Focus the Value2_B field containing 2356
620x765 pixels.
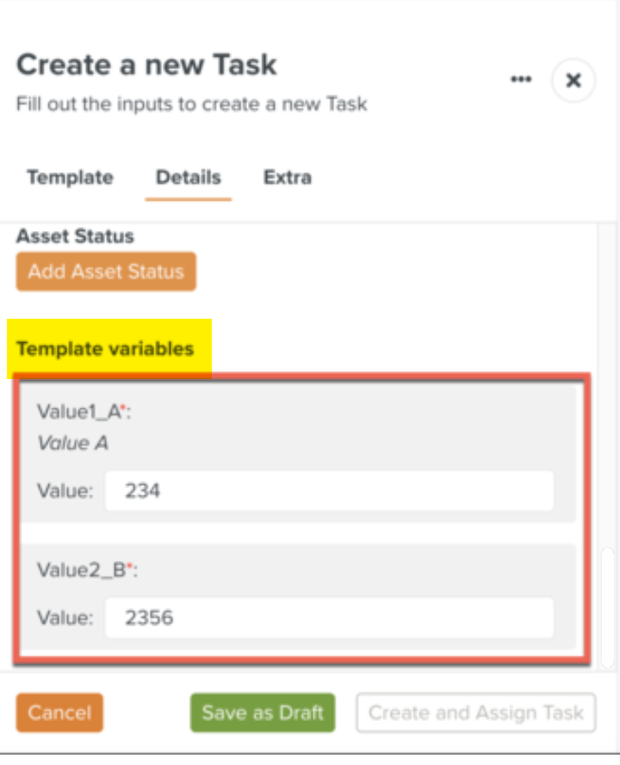point(329,618)
